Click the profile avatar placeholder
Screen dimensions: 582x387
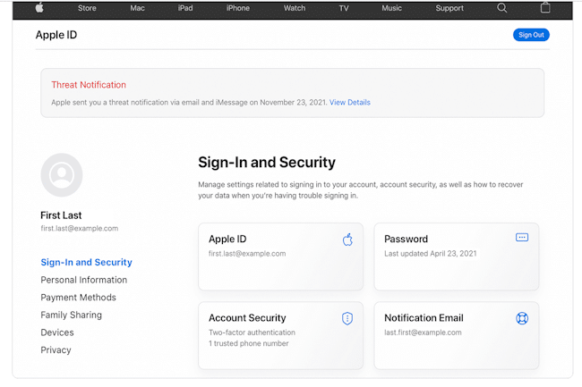[62, 175]
